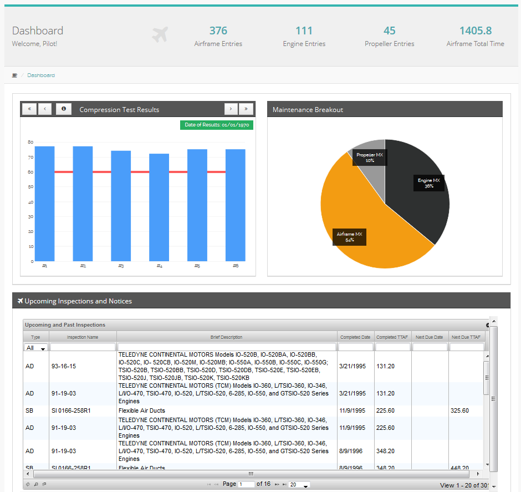
Task: Go to previous compression test result
Action: 45,109
